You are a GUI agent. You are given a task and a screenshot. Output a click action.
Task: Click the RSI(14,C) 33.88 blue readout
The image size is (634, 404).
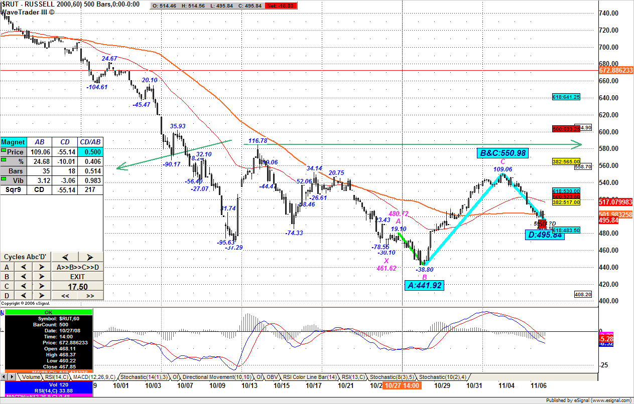[49, 391]
